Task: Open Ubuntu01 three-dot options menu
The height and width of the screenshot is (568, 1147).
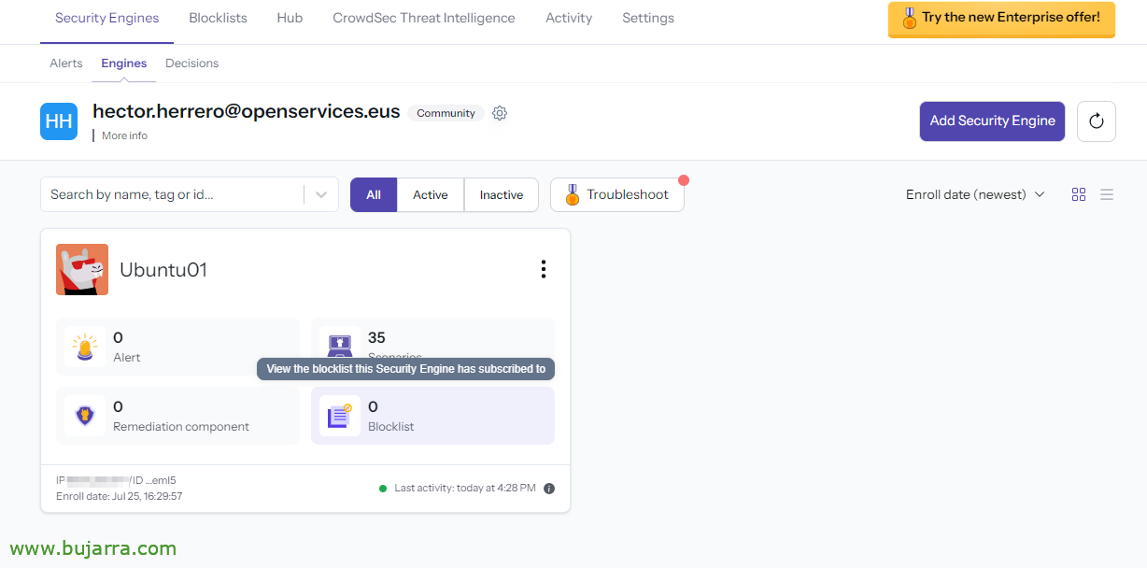Action: [x=544, y=269]
